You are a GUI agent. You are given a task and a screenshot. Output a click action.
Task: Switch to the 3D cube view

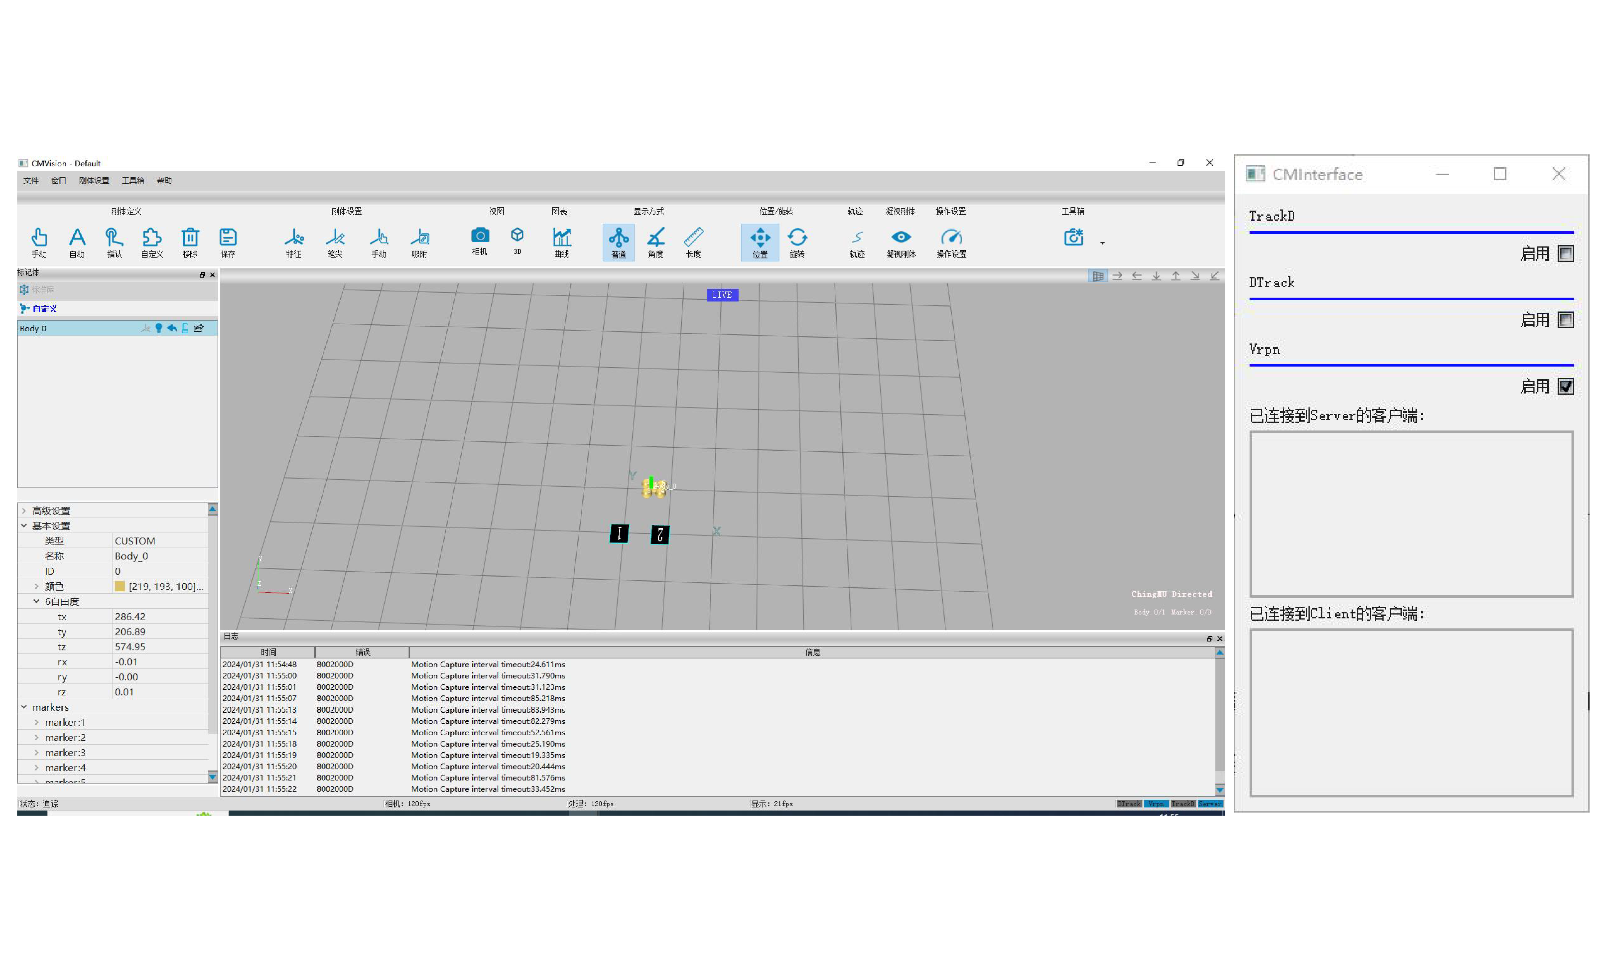coord(517,235)
